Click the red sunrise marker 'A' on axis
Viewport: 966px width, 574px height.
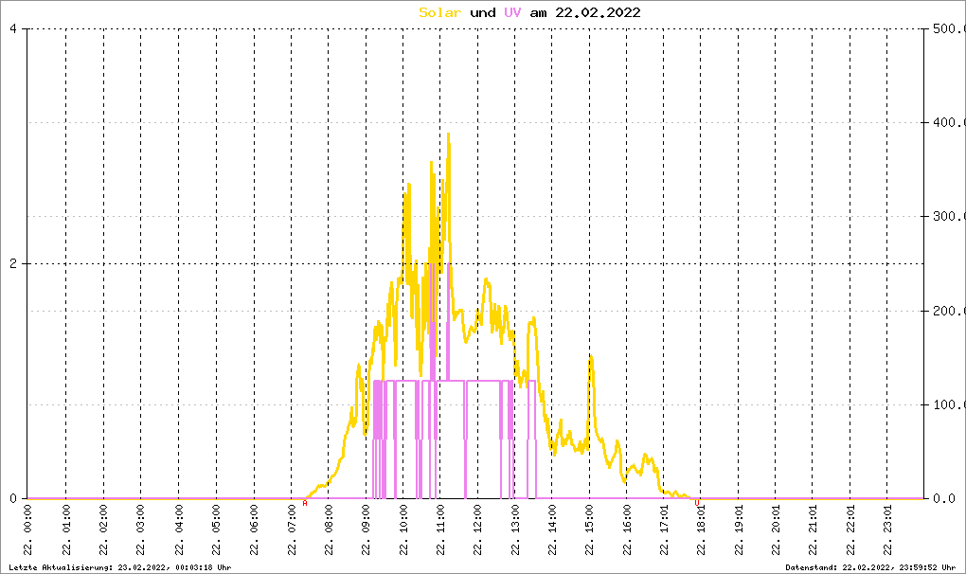point(305,503)
